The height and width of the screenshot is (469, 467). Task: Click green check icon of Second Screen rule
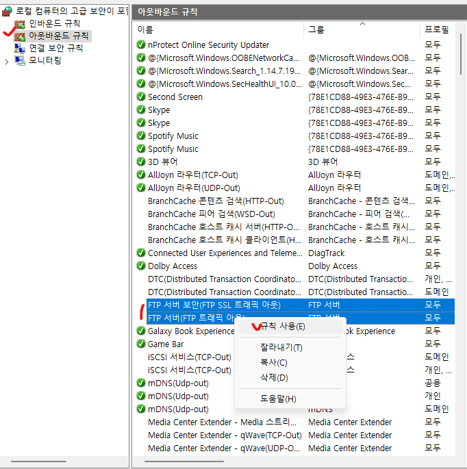pyautogui.click(x=140, y=97)
